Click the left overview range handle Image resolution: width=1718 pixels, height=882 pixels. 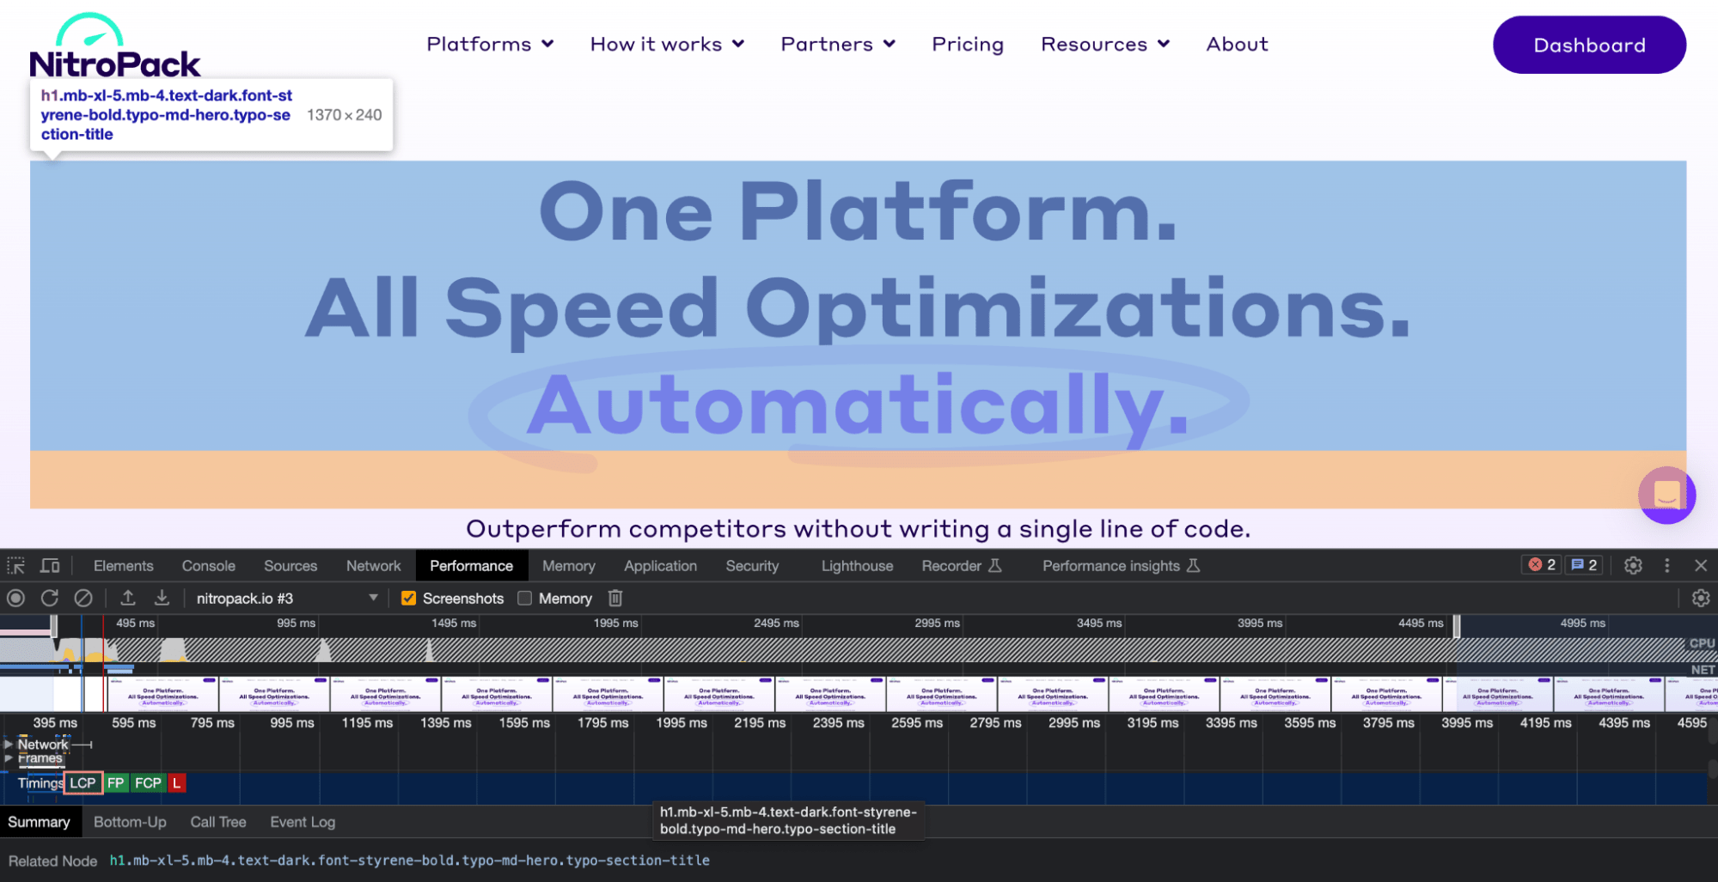pyautogui.click(x=54, y=626)
